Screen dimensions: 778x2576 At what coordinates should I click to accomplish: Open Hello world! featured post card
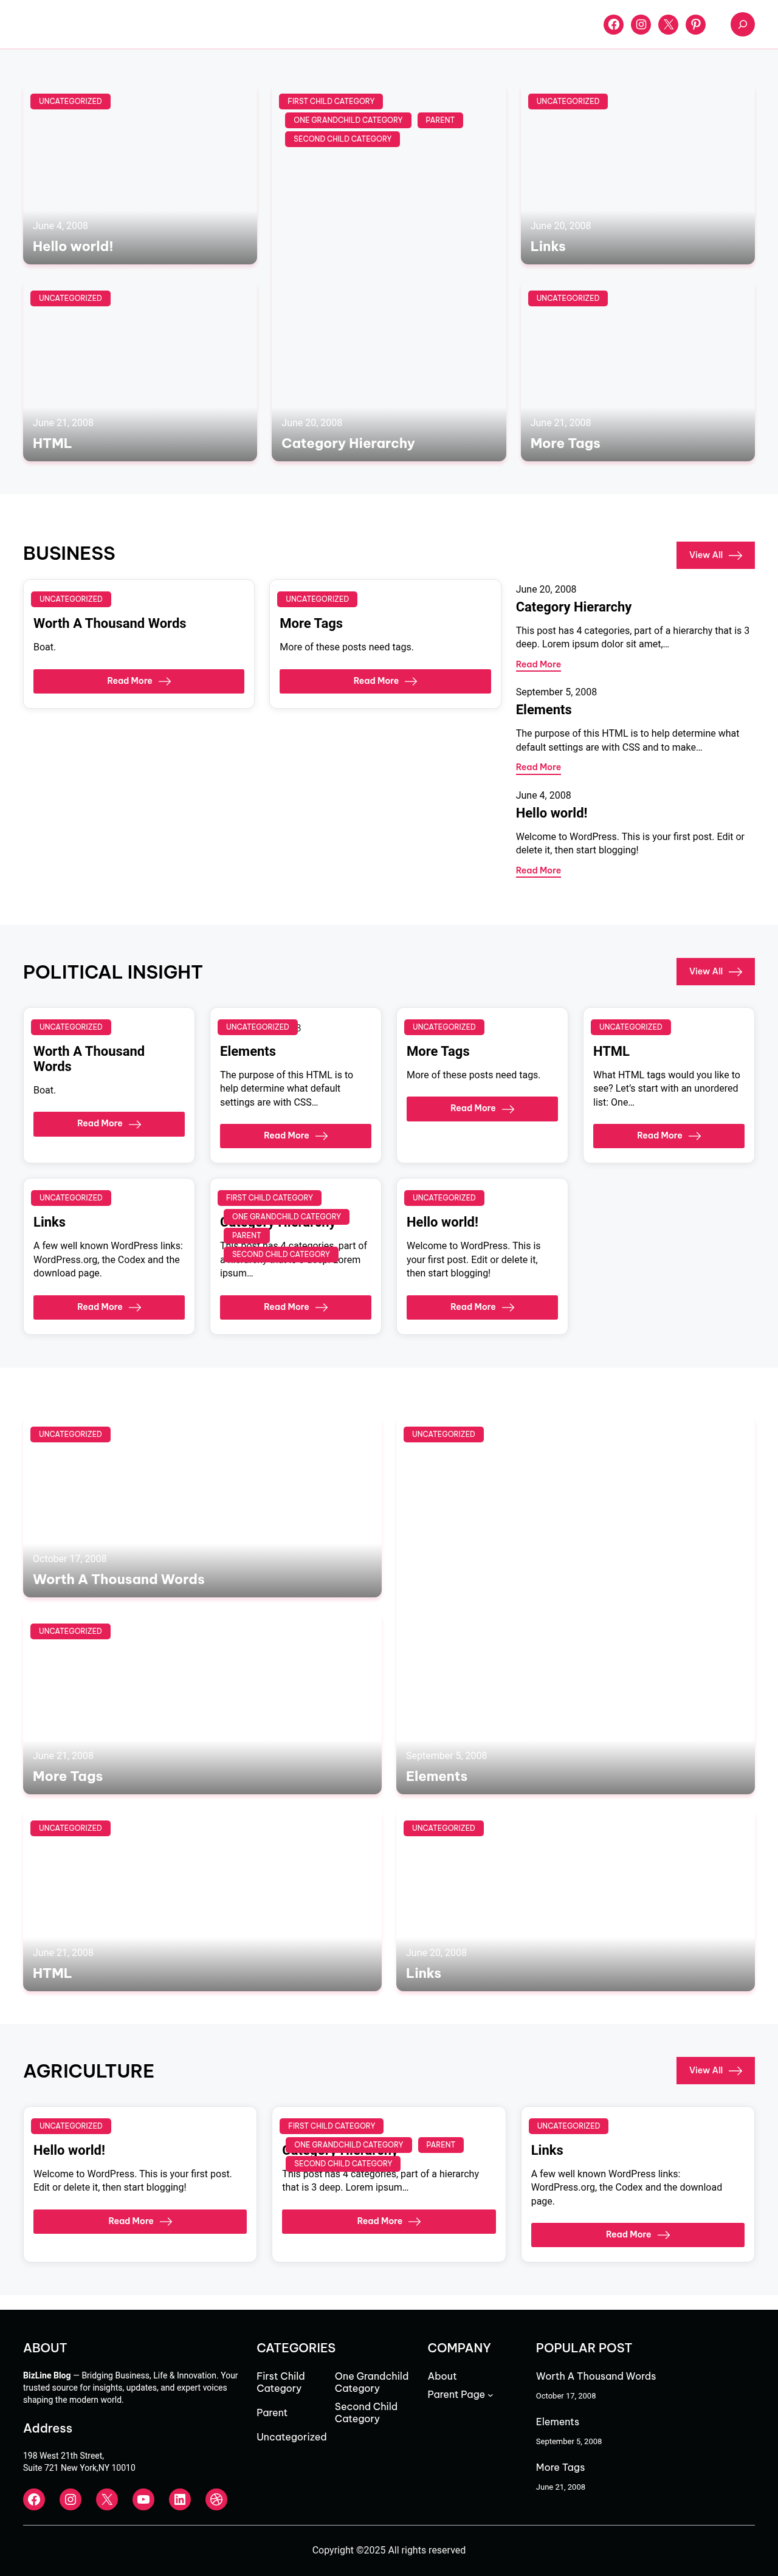140,176
